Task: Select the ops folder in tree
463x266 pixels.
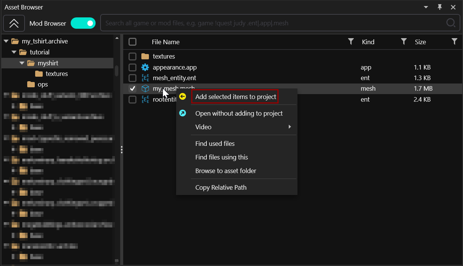Action: (43, 84)
